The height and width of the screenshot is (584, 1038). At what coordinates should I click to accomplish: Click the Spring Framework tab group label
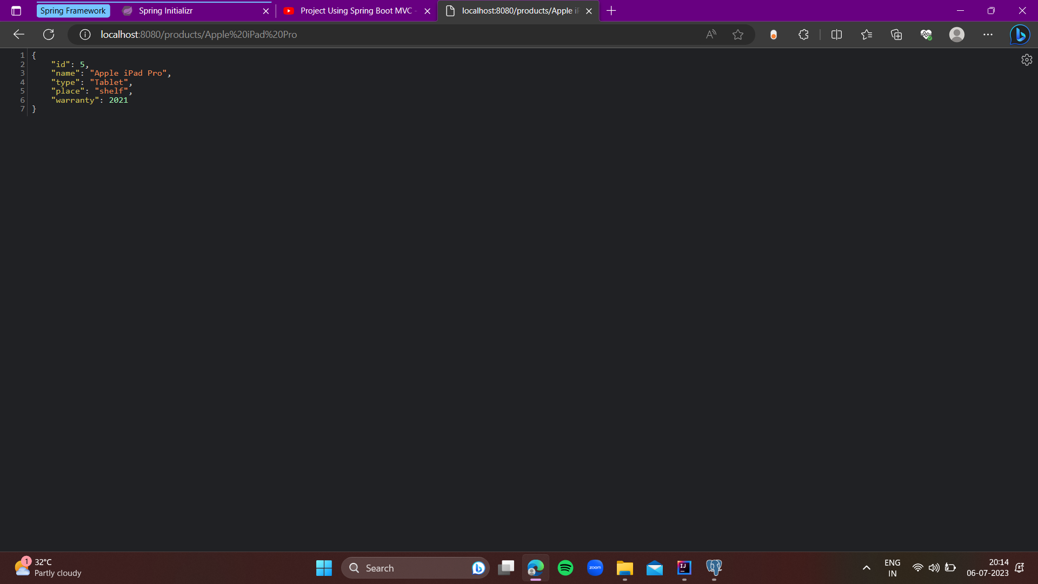tap(72, 10)
